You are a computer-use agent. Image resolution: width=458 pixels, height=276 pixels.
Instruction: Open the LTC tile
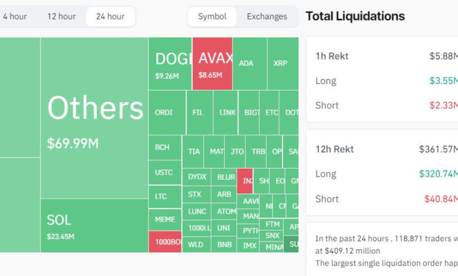pyautogui.click(x=161, y=196)
